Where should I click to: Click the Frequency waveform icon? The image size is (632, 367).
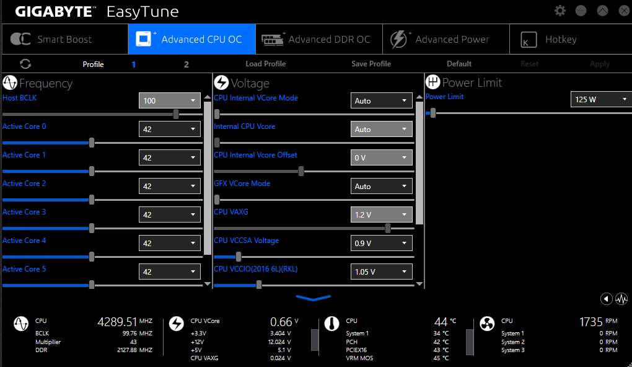click(x=10, y=82)
